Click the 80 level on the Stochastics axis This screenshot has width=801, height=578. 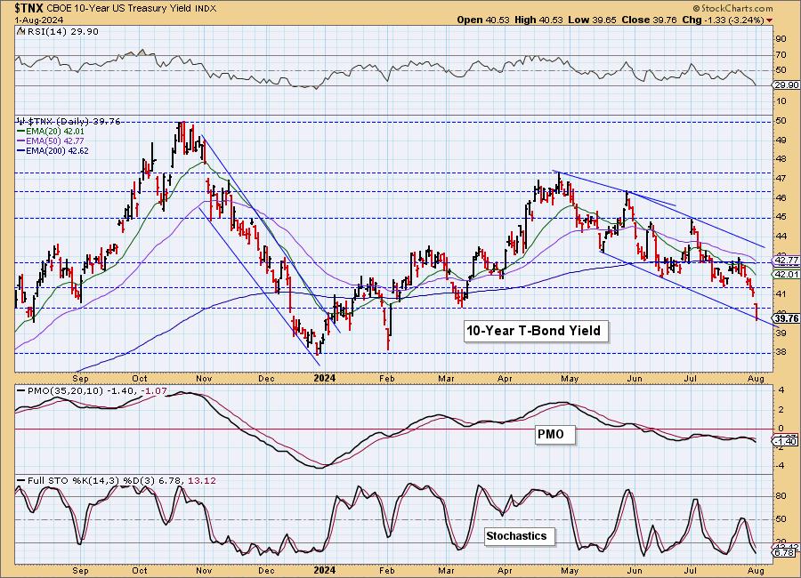781,496
